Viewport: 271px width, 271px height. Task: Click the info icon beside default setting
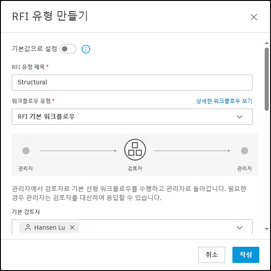[x=86, y=49]
